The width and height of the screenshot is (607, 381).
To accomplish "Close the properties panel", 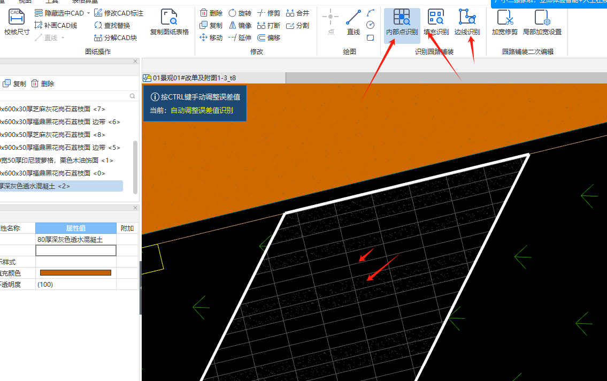I will pos(135,208).
